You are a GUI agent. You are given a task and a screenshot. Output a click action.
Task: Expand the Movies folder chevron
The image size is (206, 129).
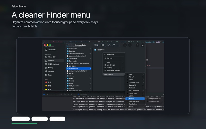click(x=90, y=81)
